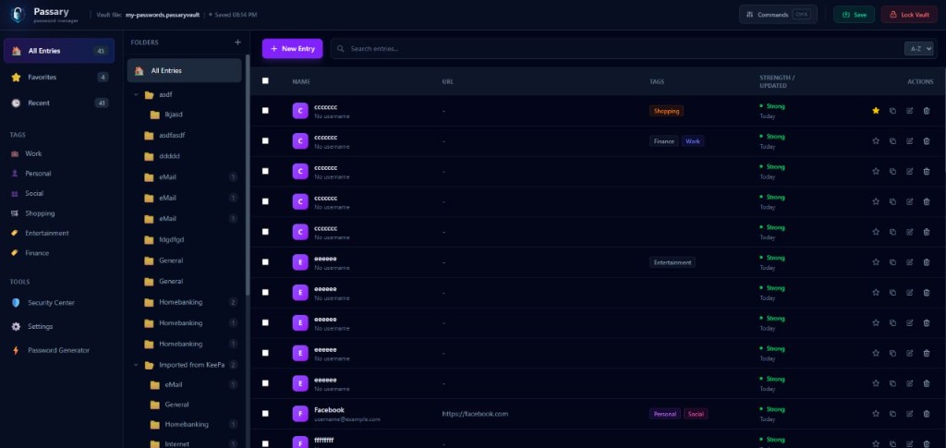Click the NAME column header

pyautogui.click(x=301, y=81)
